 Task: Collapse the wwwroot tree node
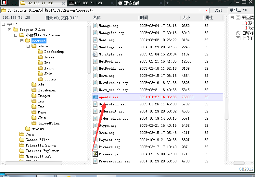tap(22, 41)
